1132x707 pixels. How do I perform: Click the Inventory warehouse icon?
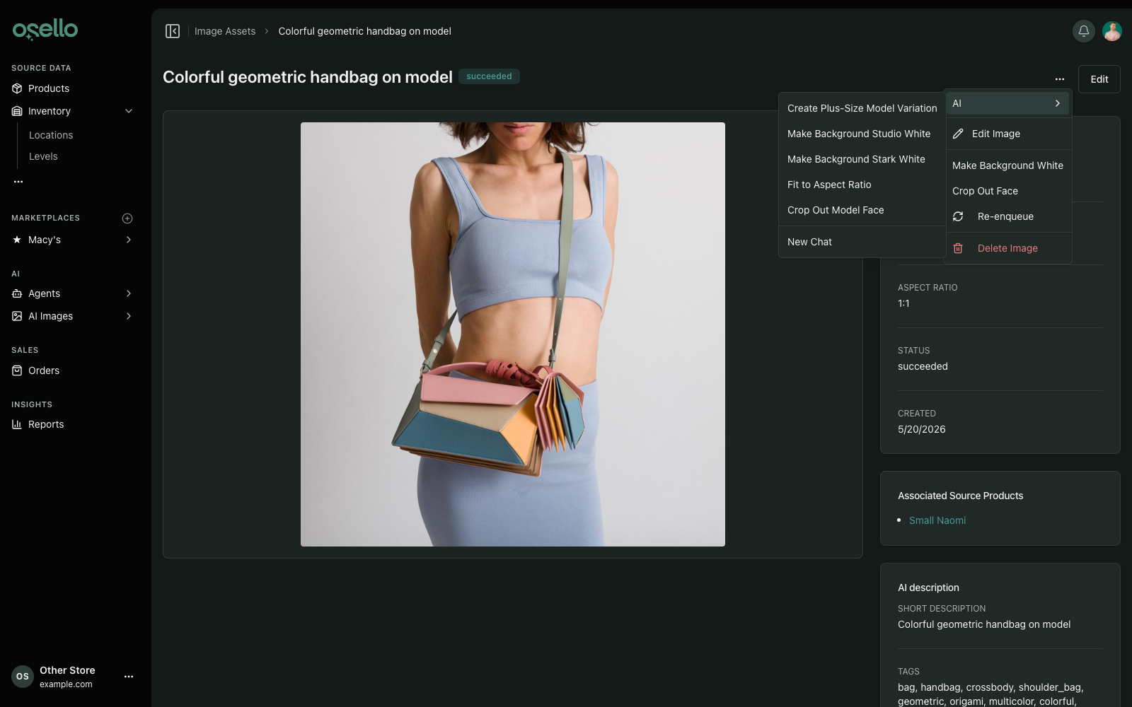click(17, 111)
